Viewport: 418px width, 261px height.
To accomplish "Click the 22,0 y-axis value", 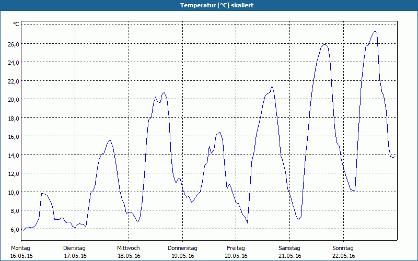I will [x=14, y=81].
